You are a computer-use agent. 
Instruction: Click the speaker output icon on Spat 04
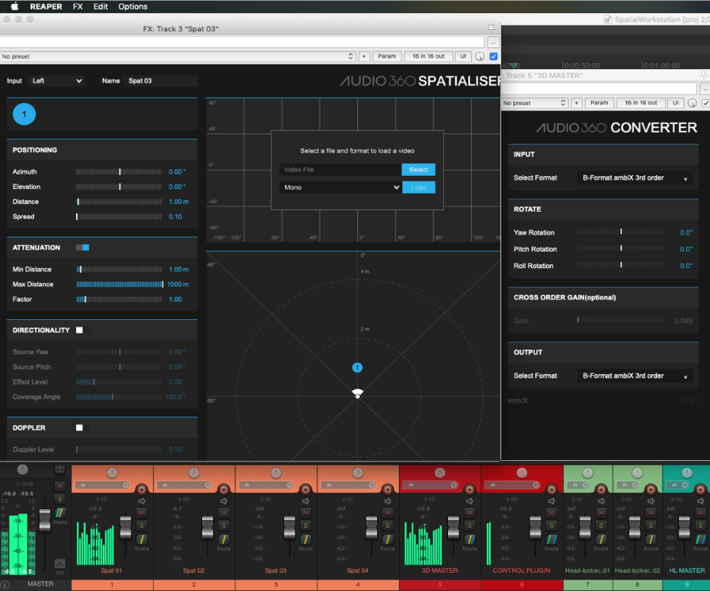tap(388, 500)
